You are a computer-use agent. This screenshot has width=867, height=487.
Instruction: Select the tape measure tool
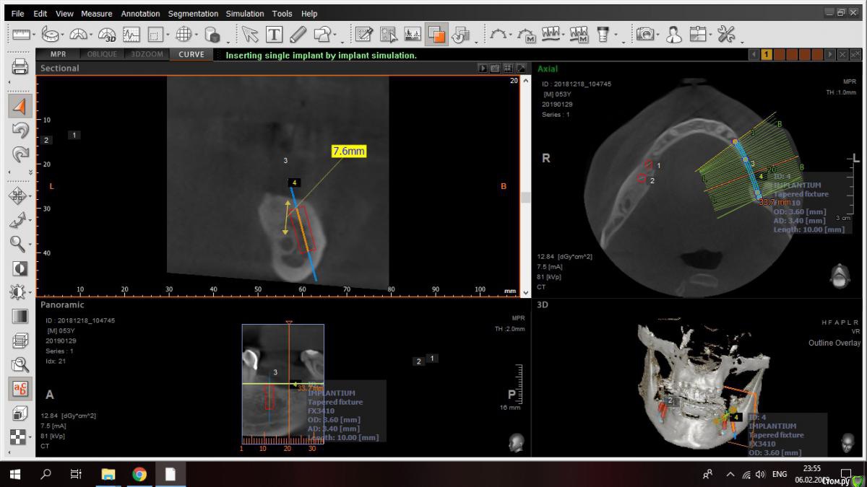[x=50, y=34]
